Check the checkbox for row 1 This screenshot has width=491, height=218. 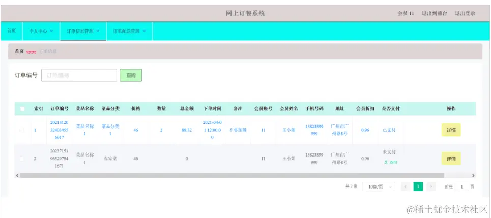(x=22, y=130)
